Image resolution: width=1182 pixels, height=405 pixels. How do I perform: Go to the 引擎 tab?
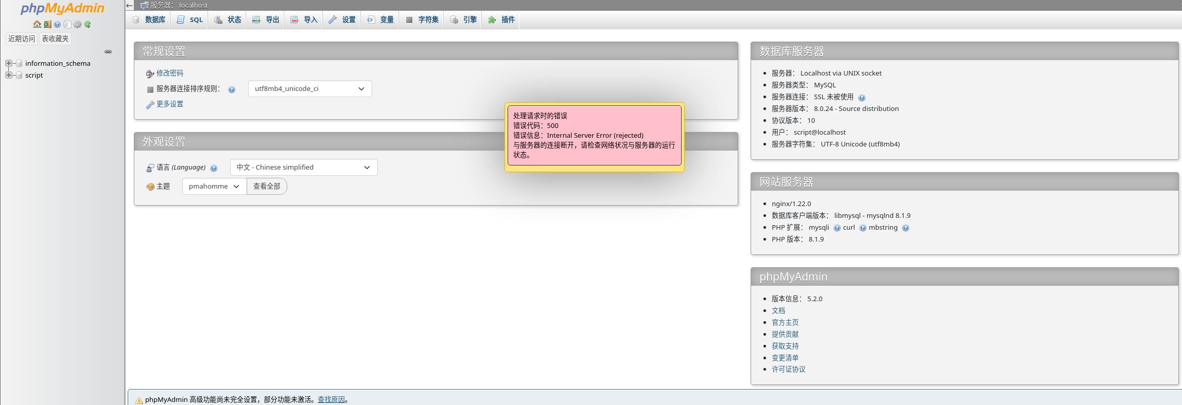[x=463, y=20]
